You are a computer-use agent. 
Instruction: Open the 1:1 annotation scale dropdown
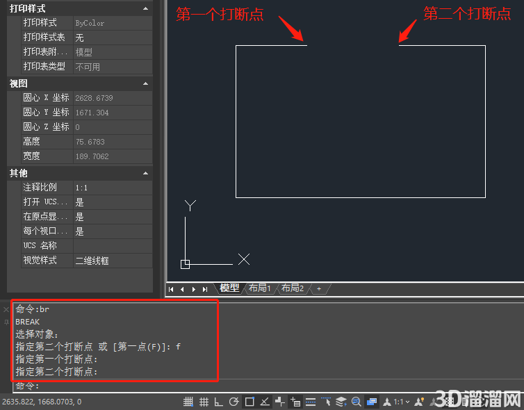pos(402,402)
